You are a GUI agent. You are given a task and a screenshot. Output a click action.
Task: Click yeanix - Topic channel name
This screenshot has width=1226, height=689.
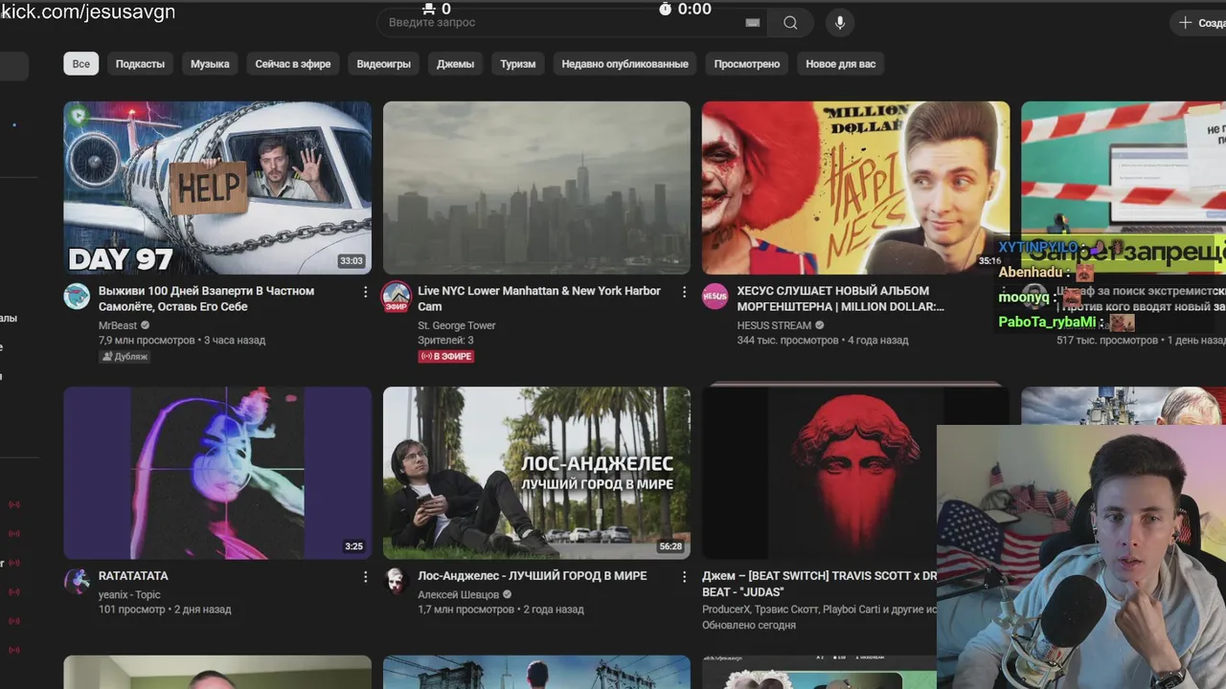(x=129, y=594)
